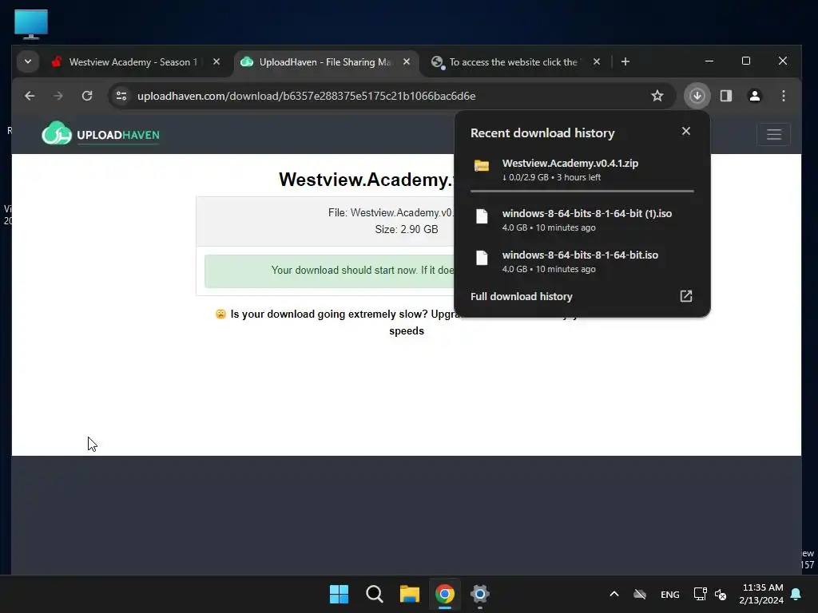Click the Chrome taskbar icon
Screen dimensions: 818x613
(444, 594)
